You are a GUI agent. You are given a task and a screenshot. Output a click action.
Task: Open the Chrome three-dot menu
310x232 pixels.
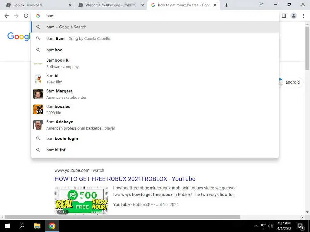coord(303,16)
